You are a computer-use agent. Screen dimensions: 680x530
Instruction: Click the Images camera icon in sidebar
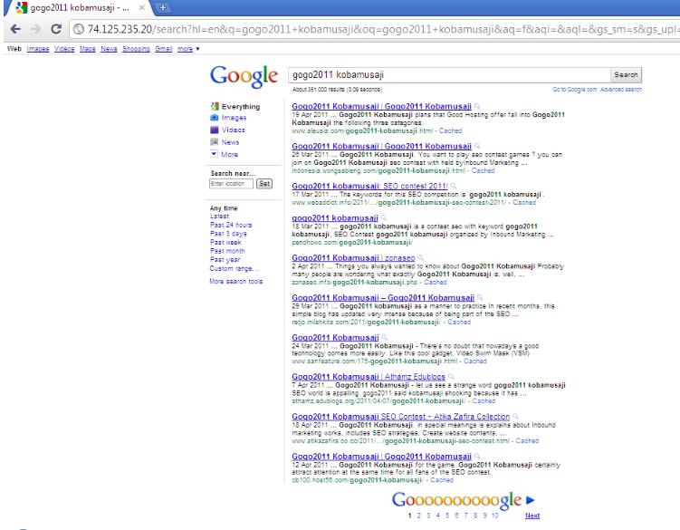[215, 118]
